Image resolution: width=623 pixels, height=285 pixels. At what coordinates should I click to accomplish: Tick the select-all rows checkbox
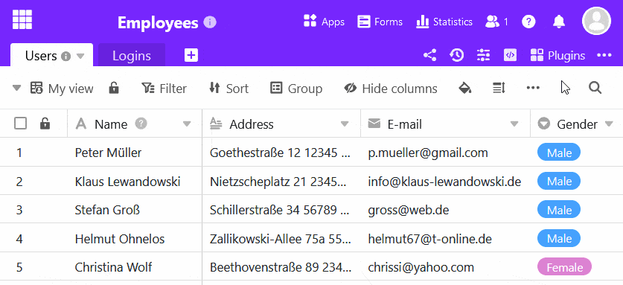(20, 124)
